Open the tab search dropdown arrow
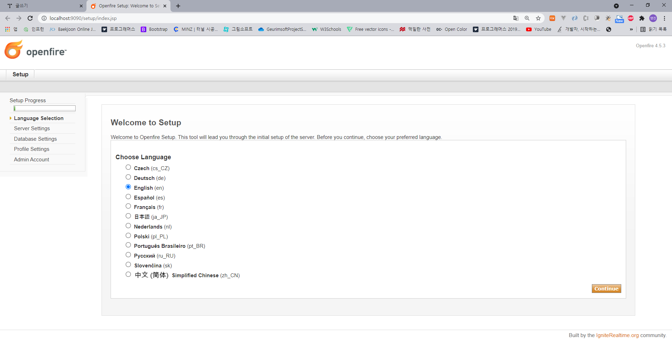Viewport: 672px width, 364px height. pos(616,6)
